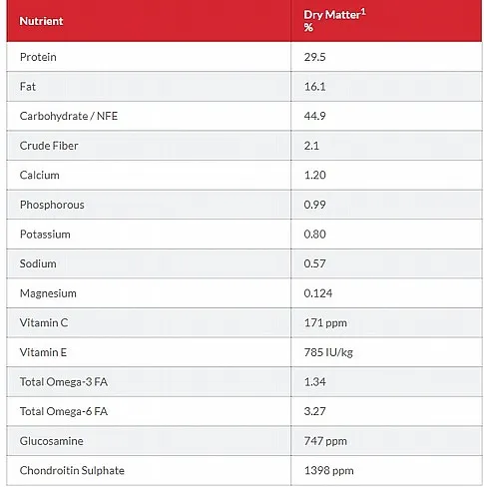
Task: Click the 29.5 protein value
Action: [314, 57]
